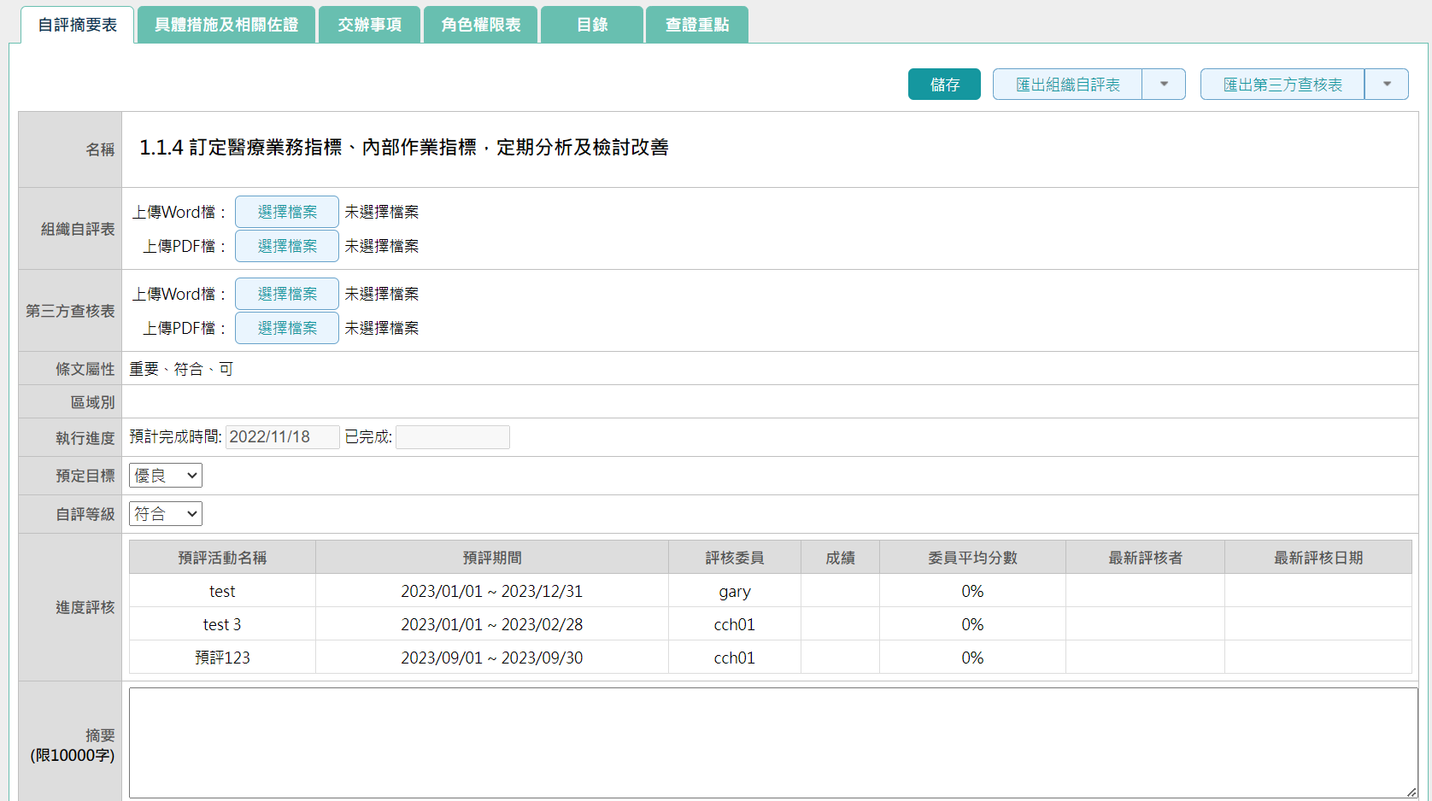The height and width of the screenshot is (801, 1432).
Task: Open the 交辦事項 tab
Action: point(369,25)
